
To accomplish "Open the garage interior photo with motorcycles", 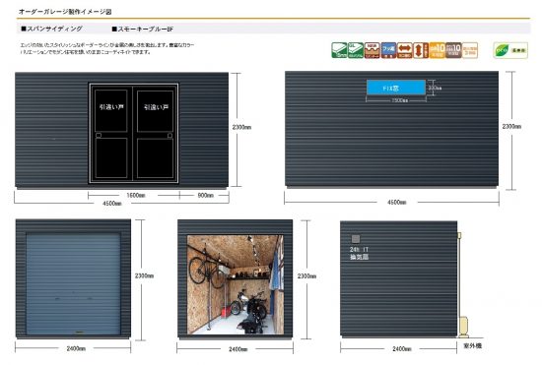I will coord(235,284).
